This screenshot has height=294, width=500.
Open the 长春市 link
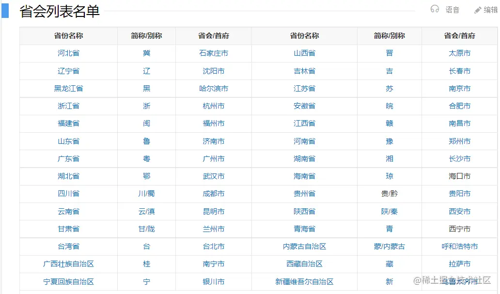coord(459,71)
